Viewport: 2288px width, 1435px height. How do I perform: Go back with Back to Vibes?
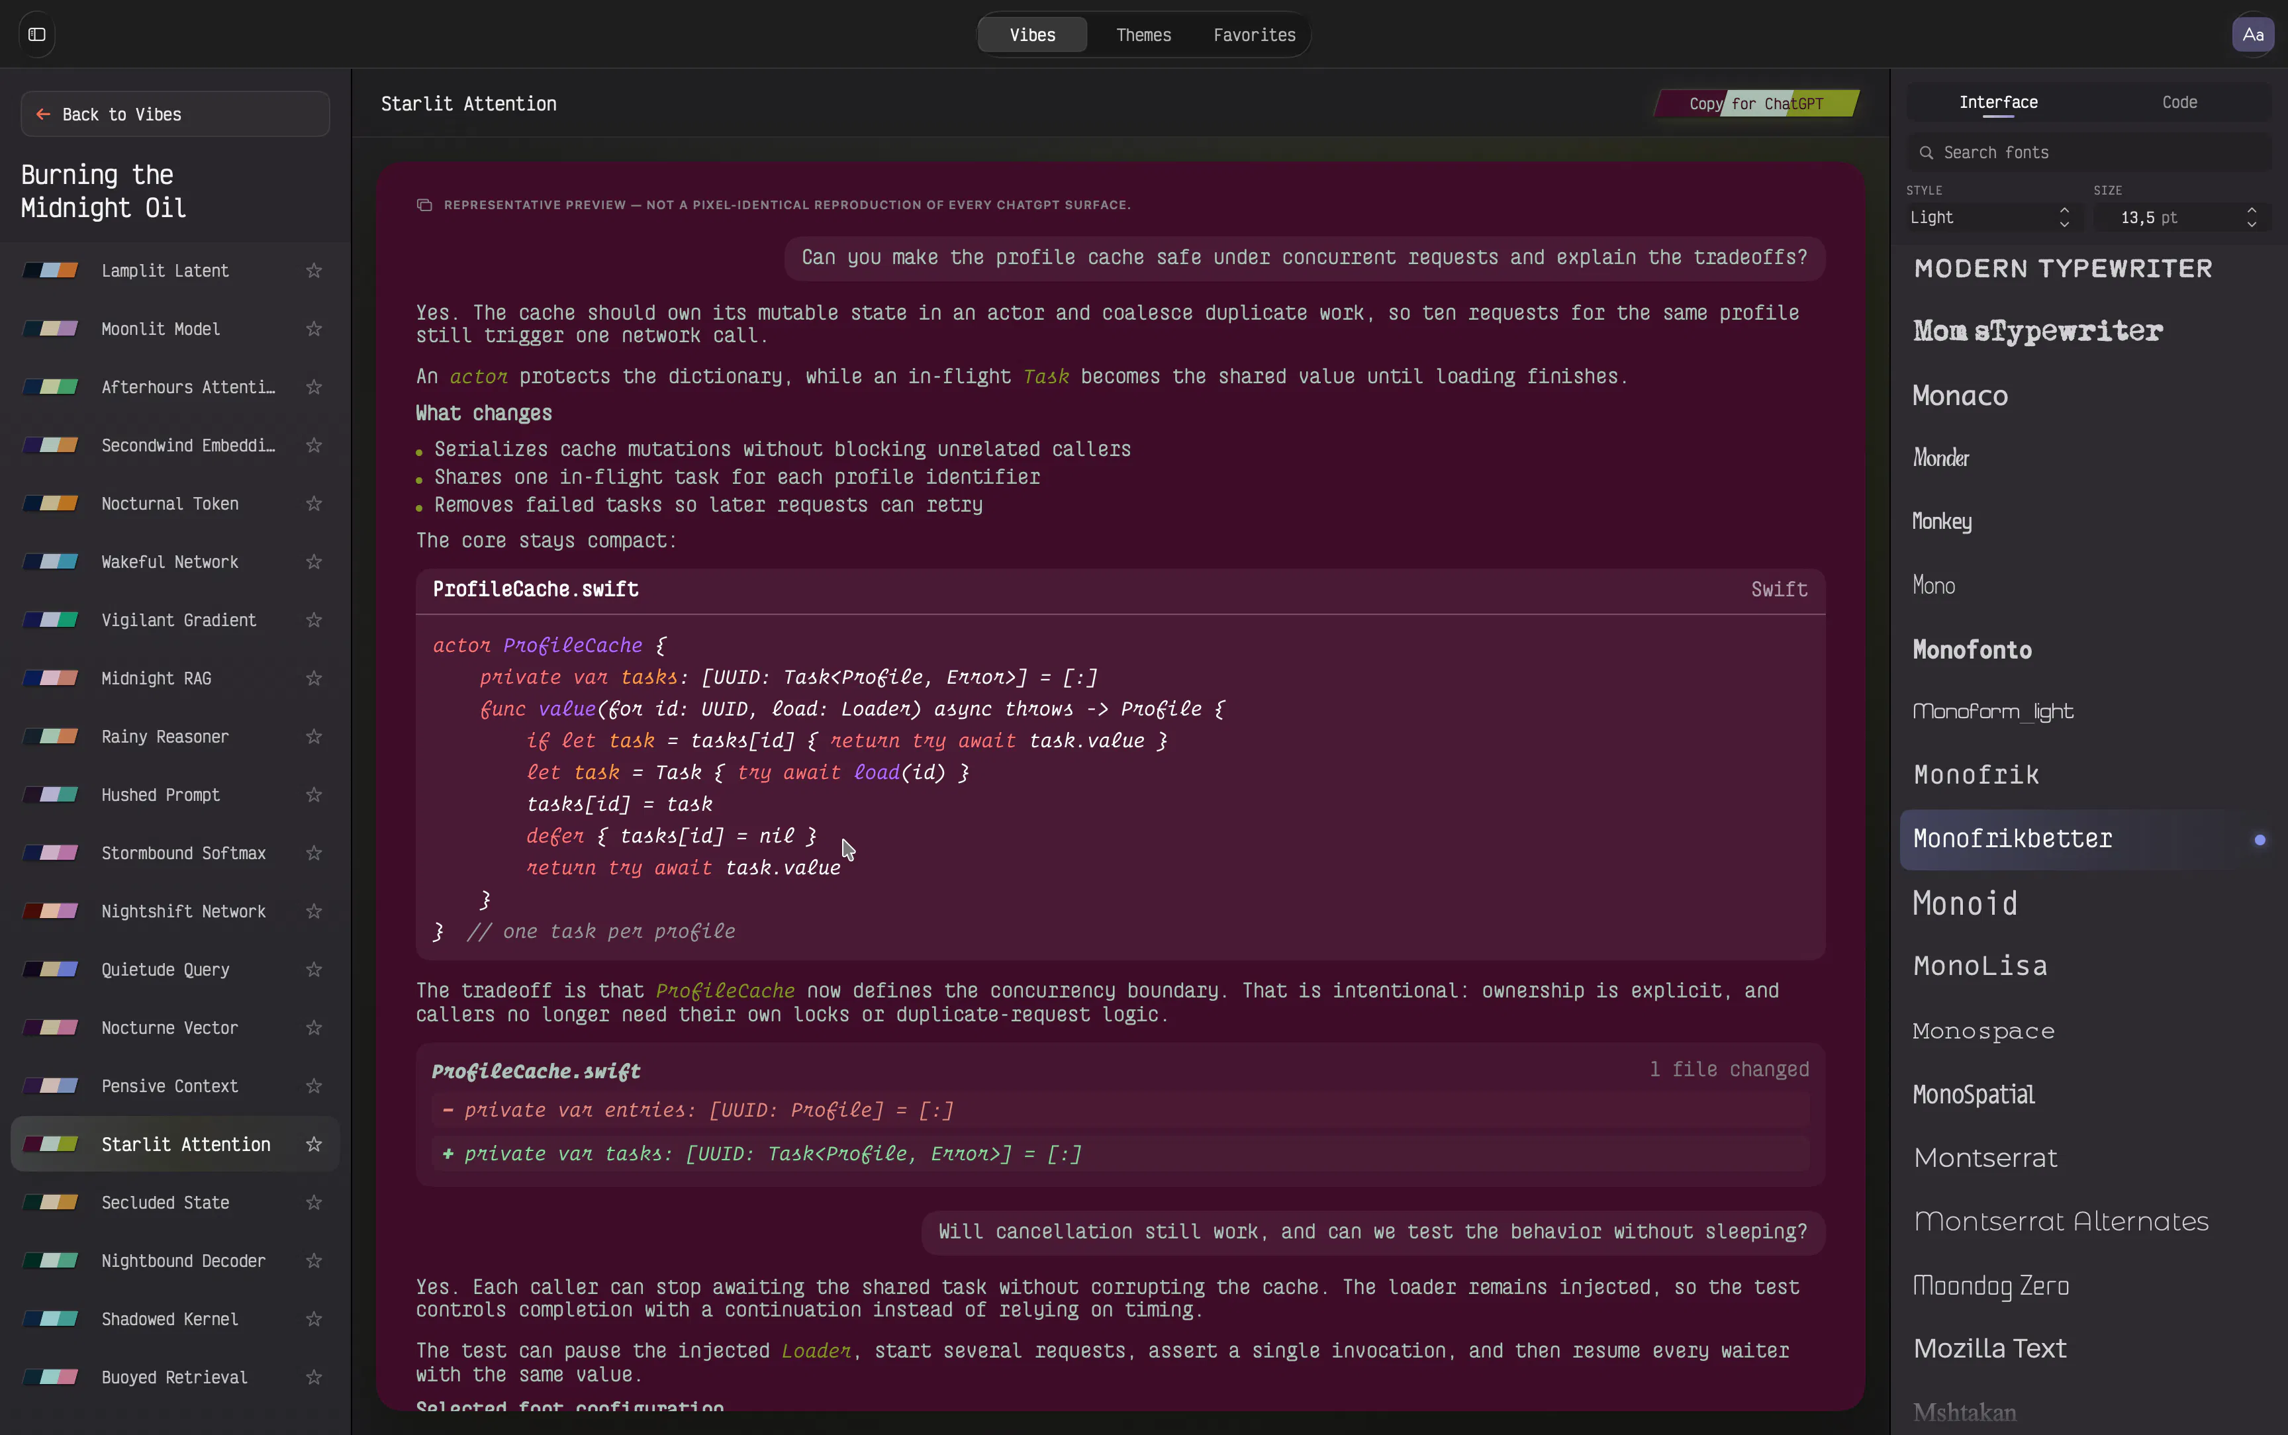(x=175, y=114)
